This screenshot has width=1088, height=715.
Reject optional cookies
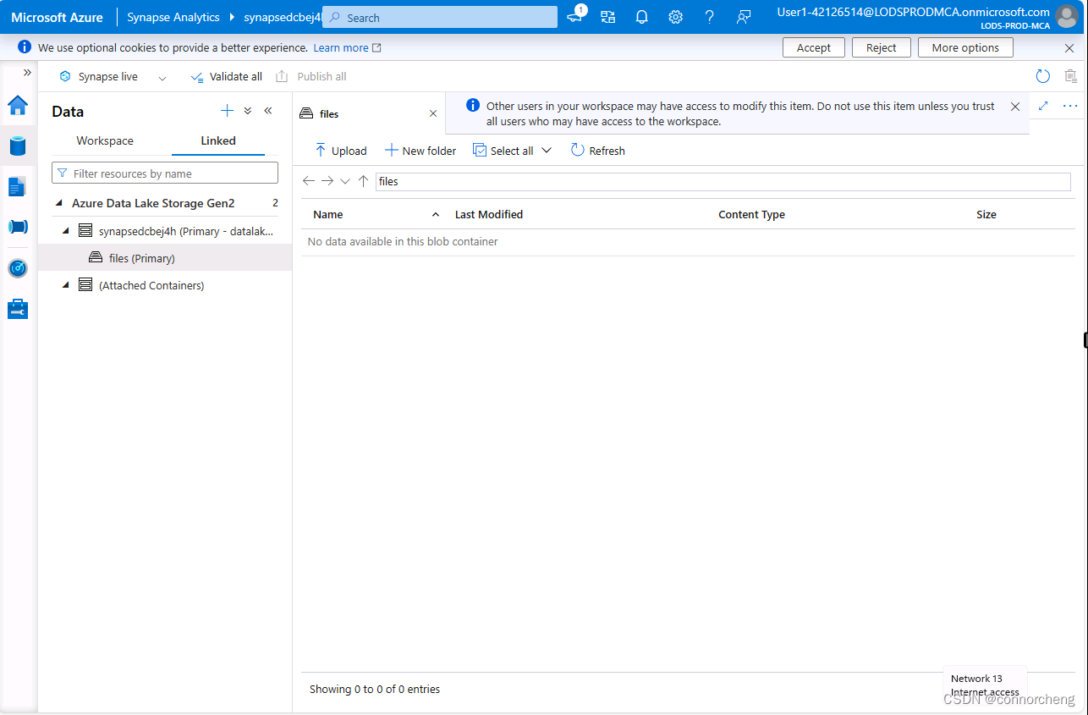click(x=881, y=47)
